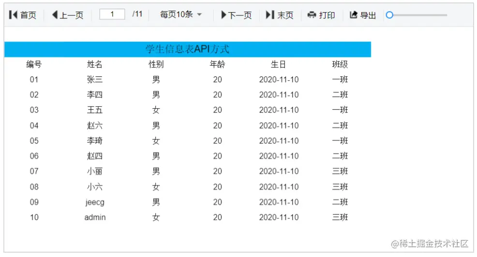The width and height of the screenshot is (477, 257).
Task: Select the name cell admin
Action: tap(95, 217)
